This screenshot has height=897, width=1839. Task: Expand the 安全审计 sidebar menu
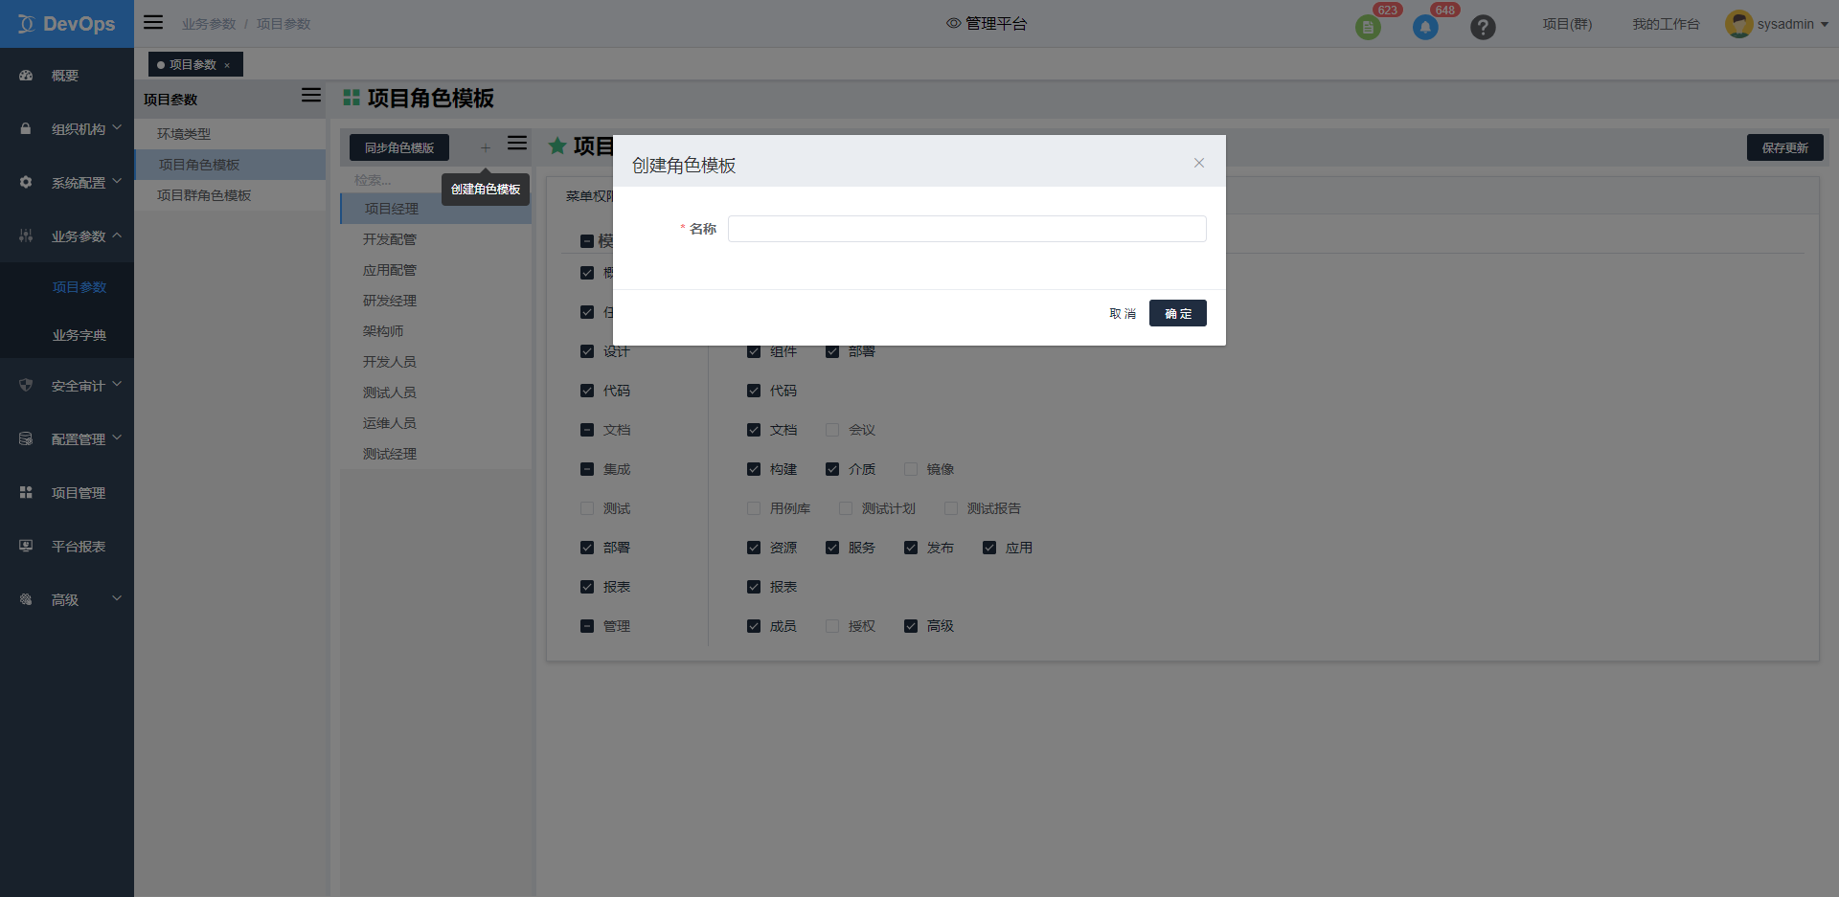[117, 384]
